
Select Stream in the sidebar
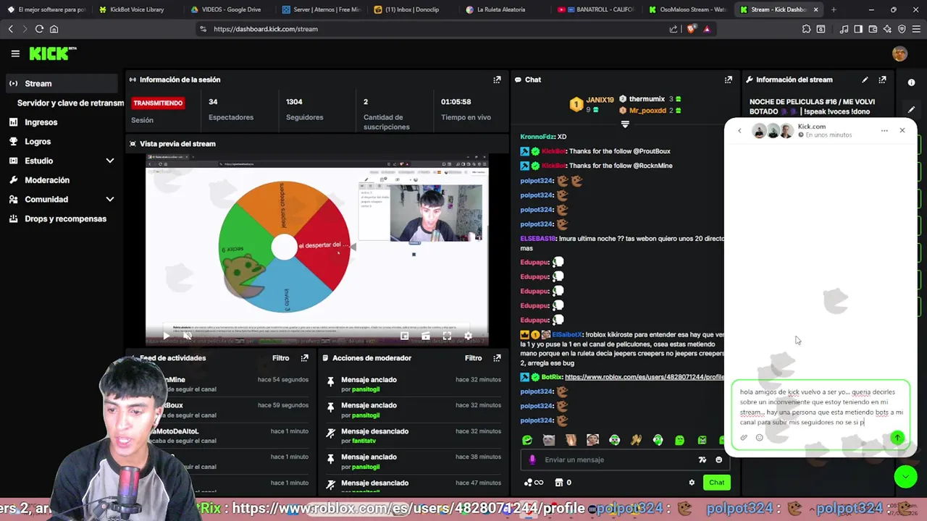point(61,83)
